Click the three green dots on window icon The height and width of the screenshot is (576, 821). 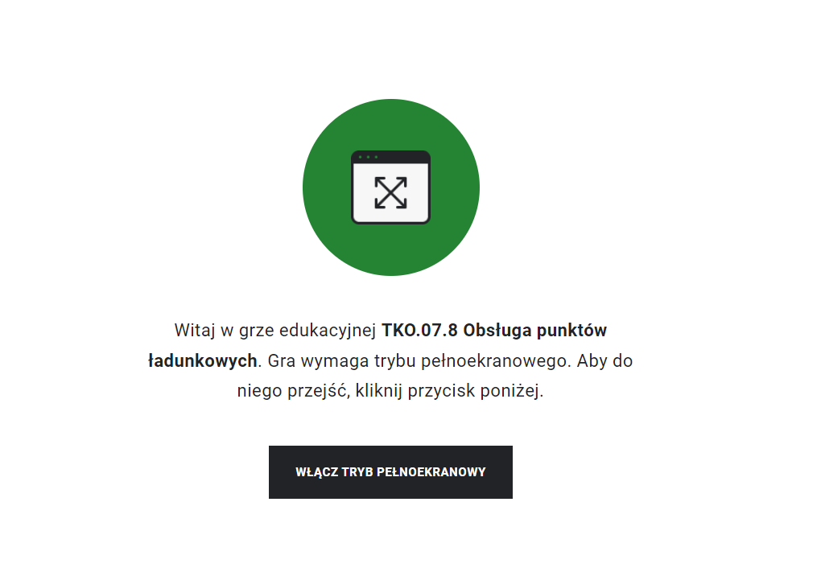click(x=368, y=157)
